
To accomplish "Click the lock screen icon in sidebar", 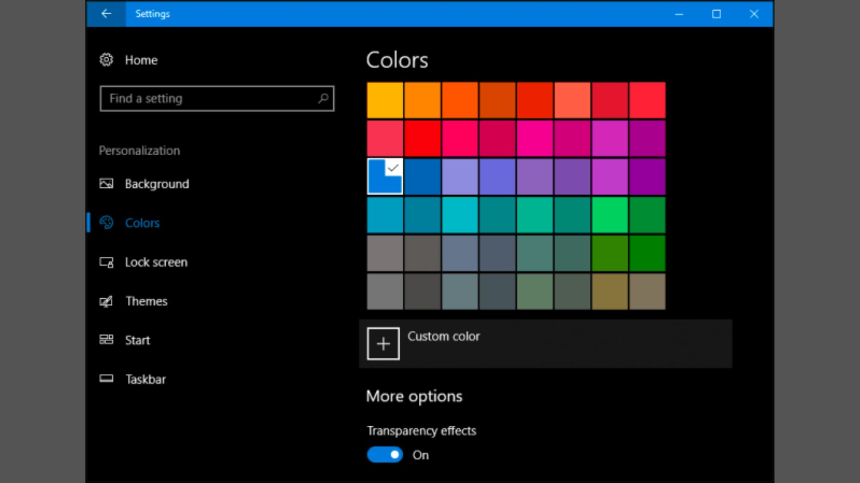I will click(107, 263).
